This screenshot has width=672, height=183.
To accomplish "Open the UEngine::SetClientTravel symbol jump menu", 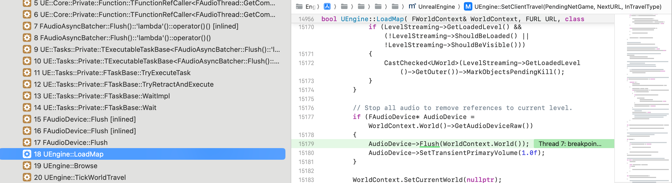I will (x=568, y=7).
